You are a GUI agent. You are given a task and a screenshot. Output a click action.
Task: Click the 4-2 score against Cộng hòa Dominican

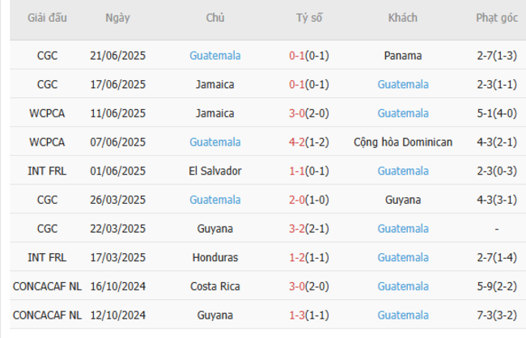[x=296, y=142]
